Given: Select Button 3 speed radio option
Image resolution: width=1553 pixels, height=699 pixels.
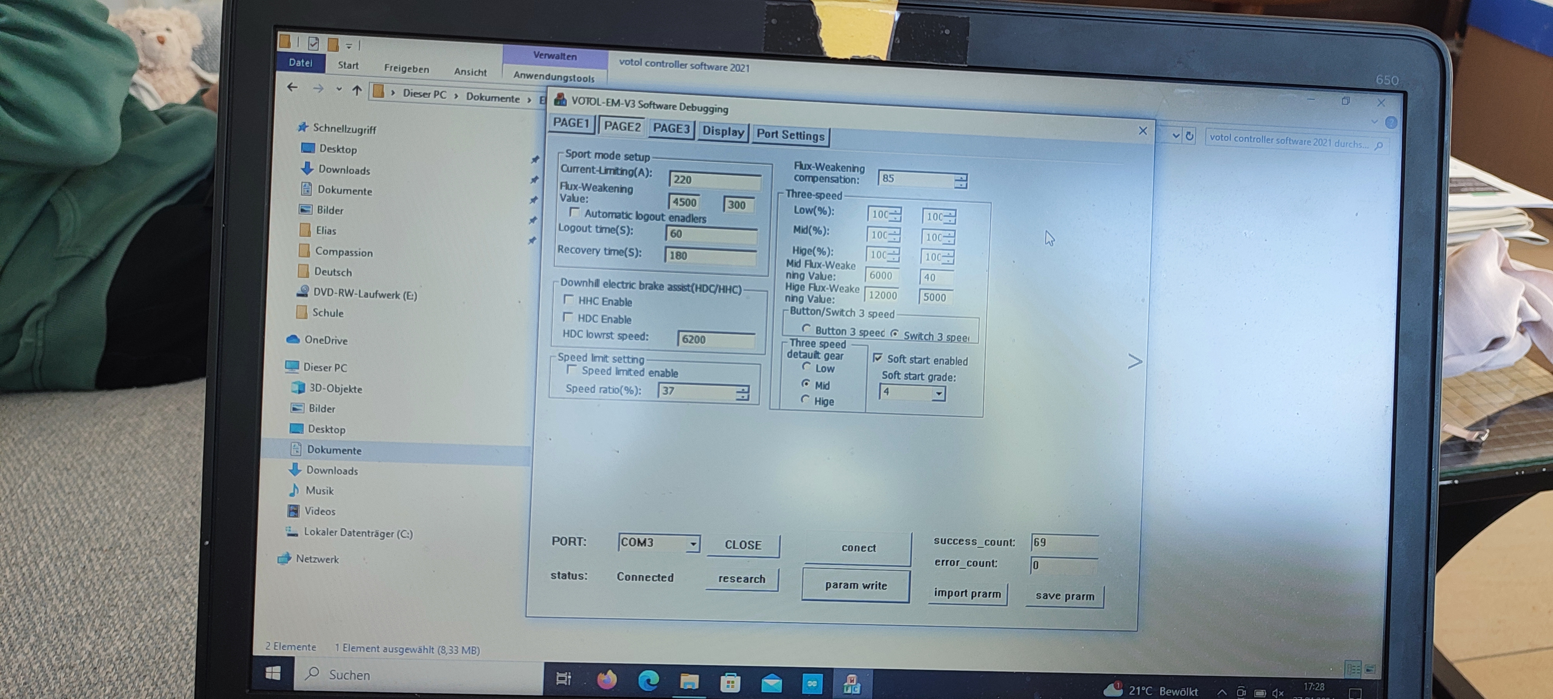Looking at the screenshot, I should point(806,329).
